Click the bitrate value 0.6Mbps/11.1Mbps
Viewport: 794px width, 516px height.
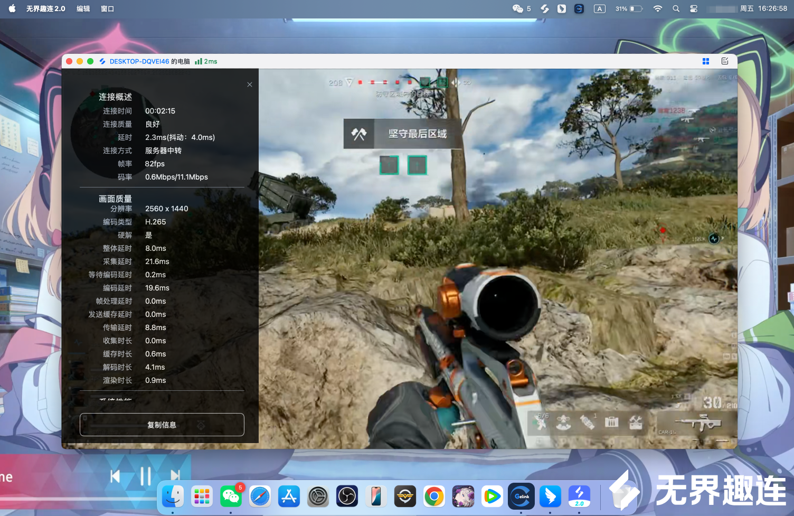177,177
